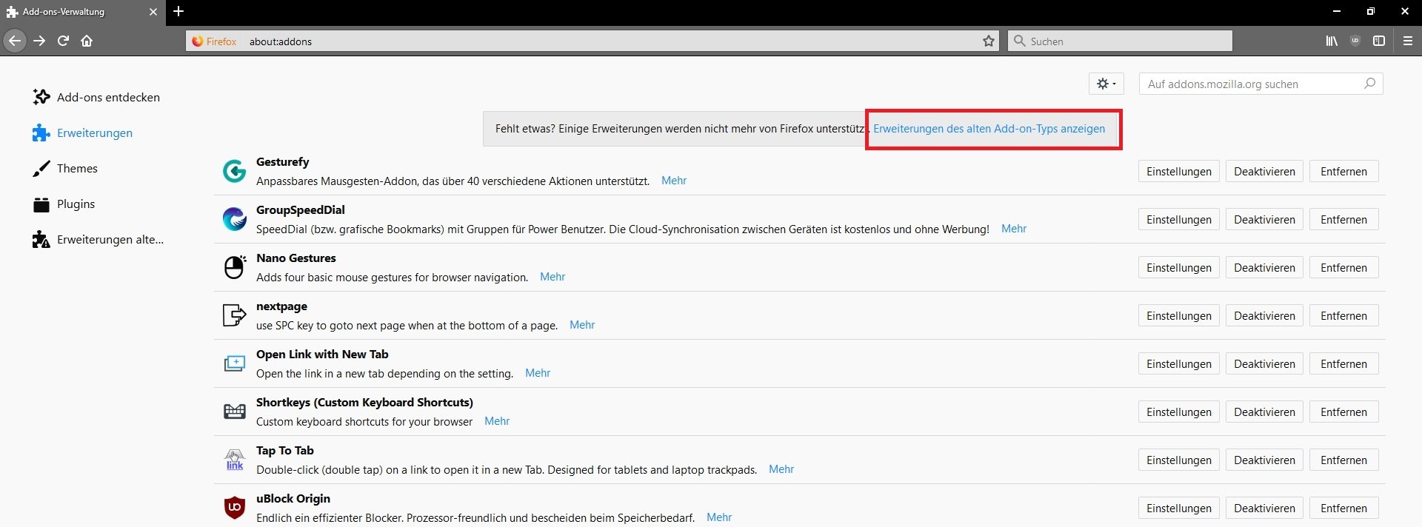Go to the Firefox home page
This screenshot has height=527, width=1422.
pos(87,41)
